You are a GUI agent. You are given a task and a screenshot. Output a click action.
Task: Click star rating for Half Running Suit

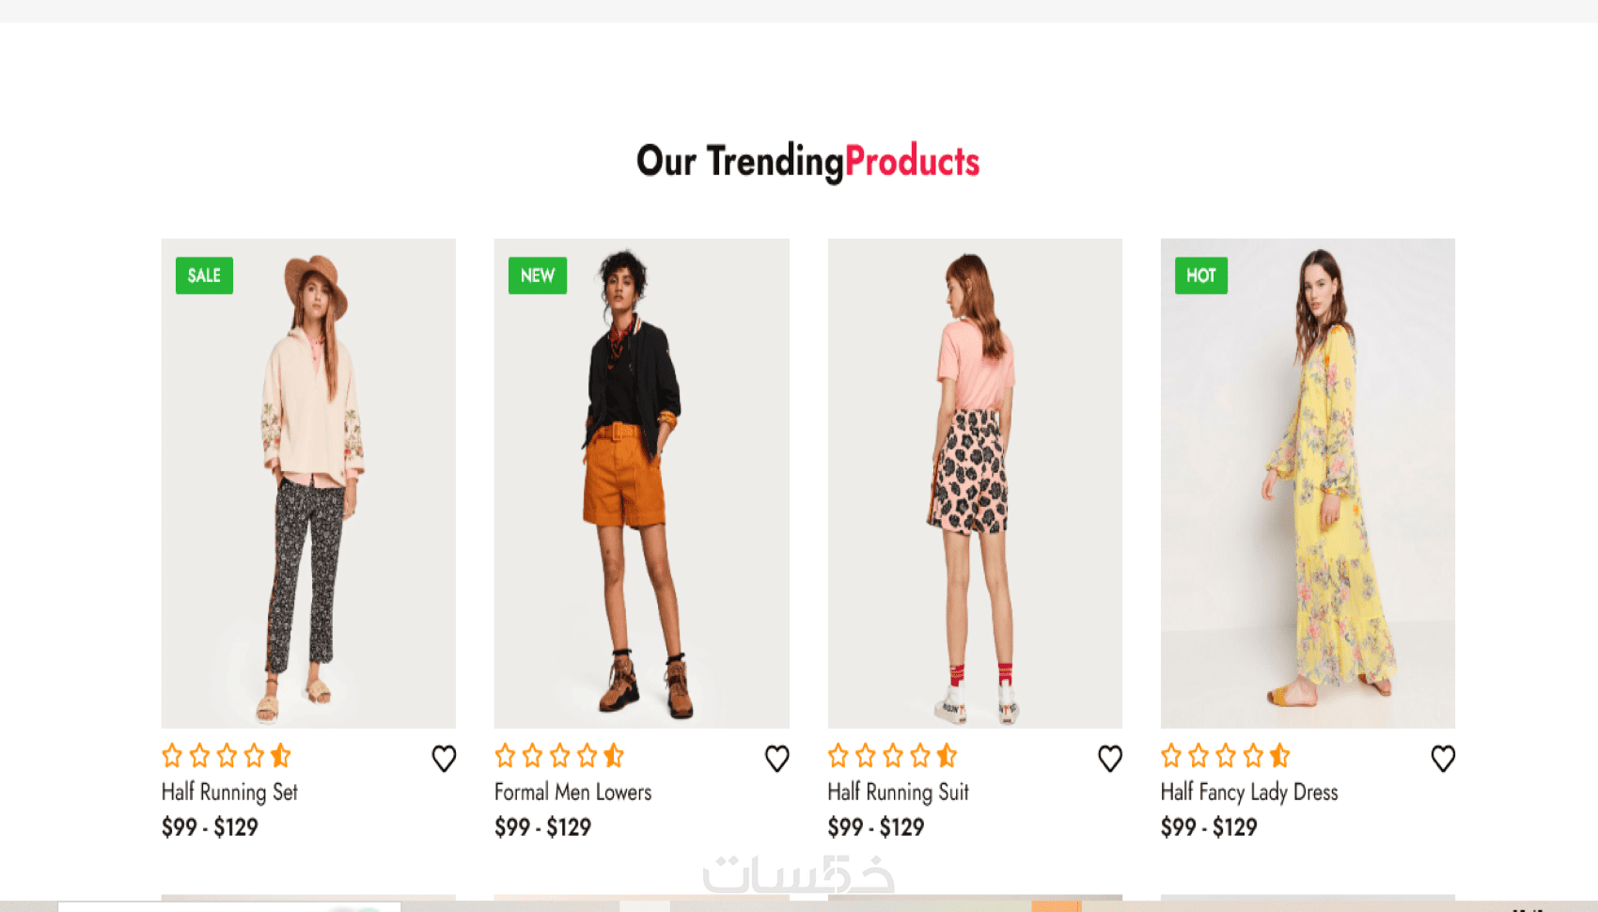[892, 755]
